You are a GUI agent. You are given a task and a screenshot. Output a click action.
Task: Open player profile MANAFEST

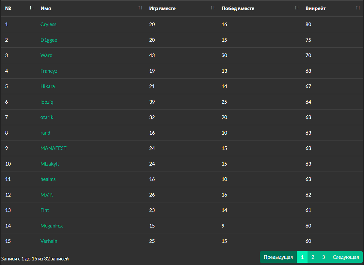[53, 148]
